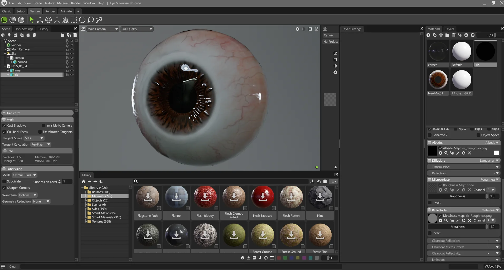Viewport: 504px width, 270px height.
Task: Delete selected material via trash icon
Action: pyautogui.click(x=454, y=35)
